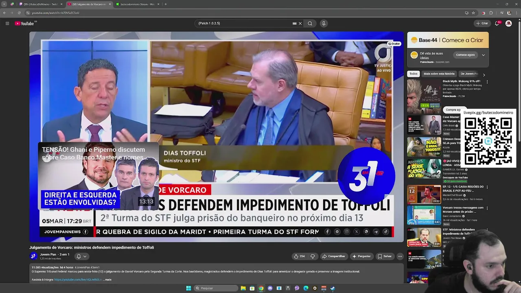Select Mais sobre esta história chip
Viewport: 521px width, 293px height.
[439, 74]
